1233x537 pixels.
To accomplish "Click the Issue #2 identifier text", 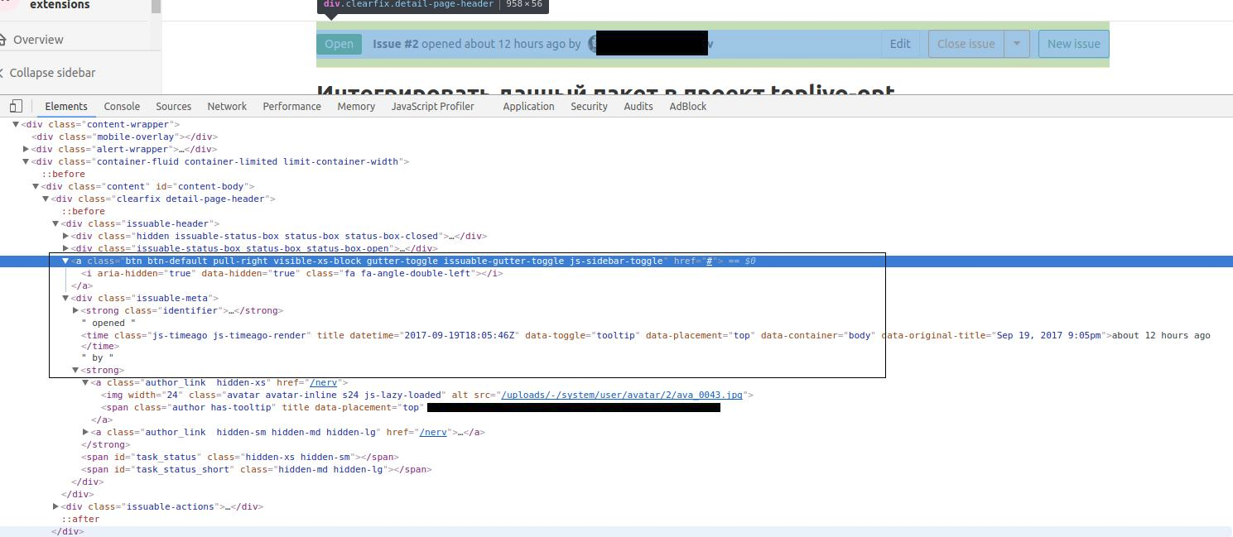I will (x=396, y=44).
